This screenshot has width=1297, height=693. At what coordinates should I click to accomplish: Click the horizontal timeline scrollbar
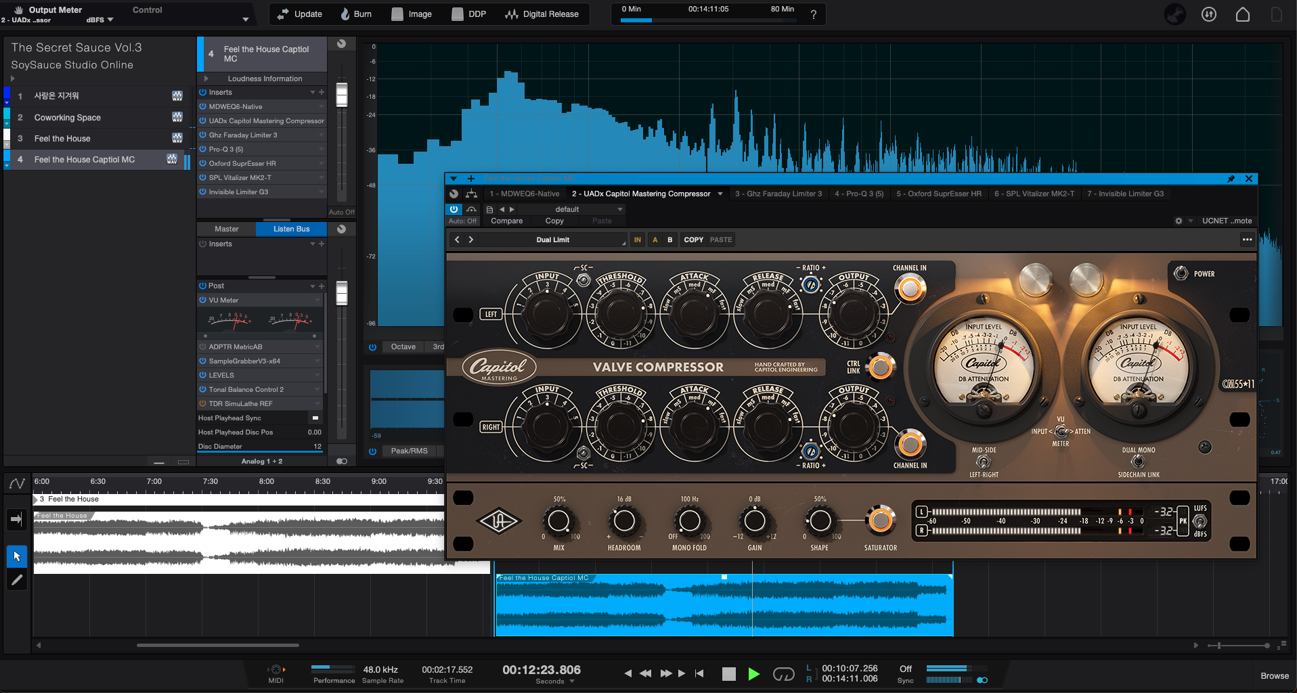pos(217,645)
